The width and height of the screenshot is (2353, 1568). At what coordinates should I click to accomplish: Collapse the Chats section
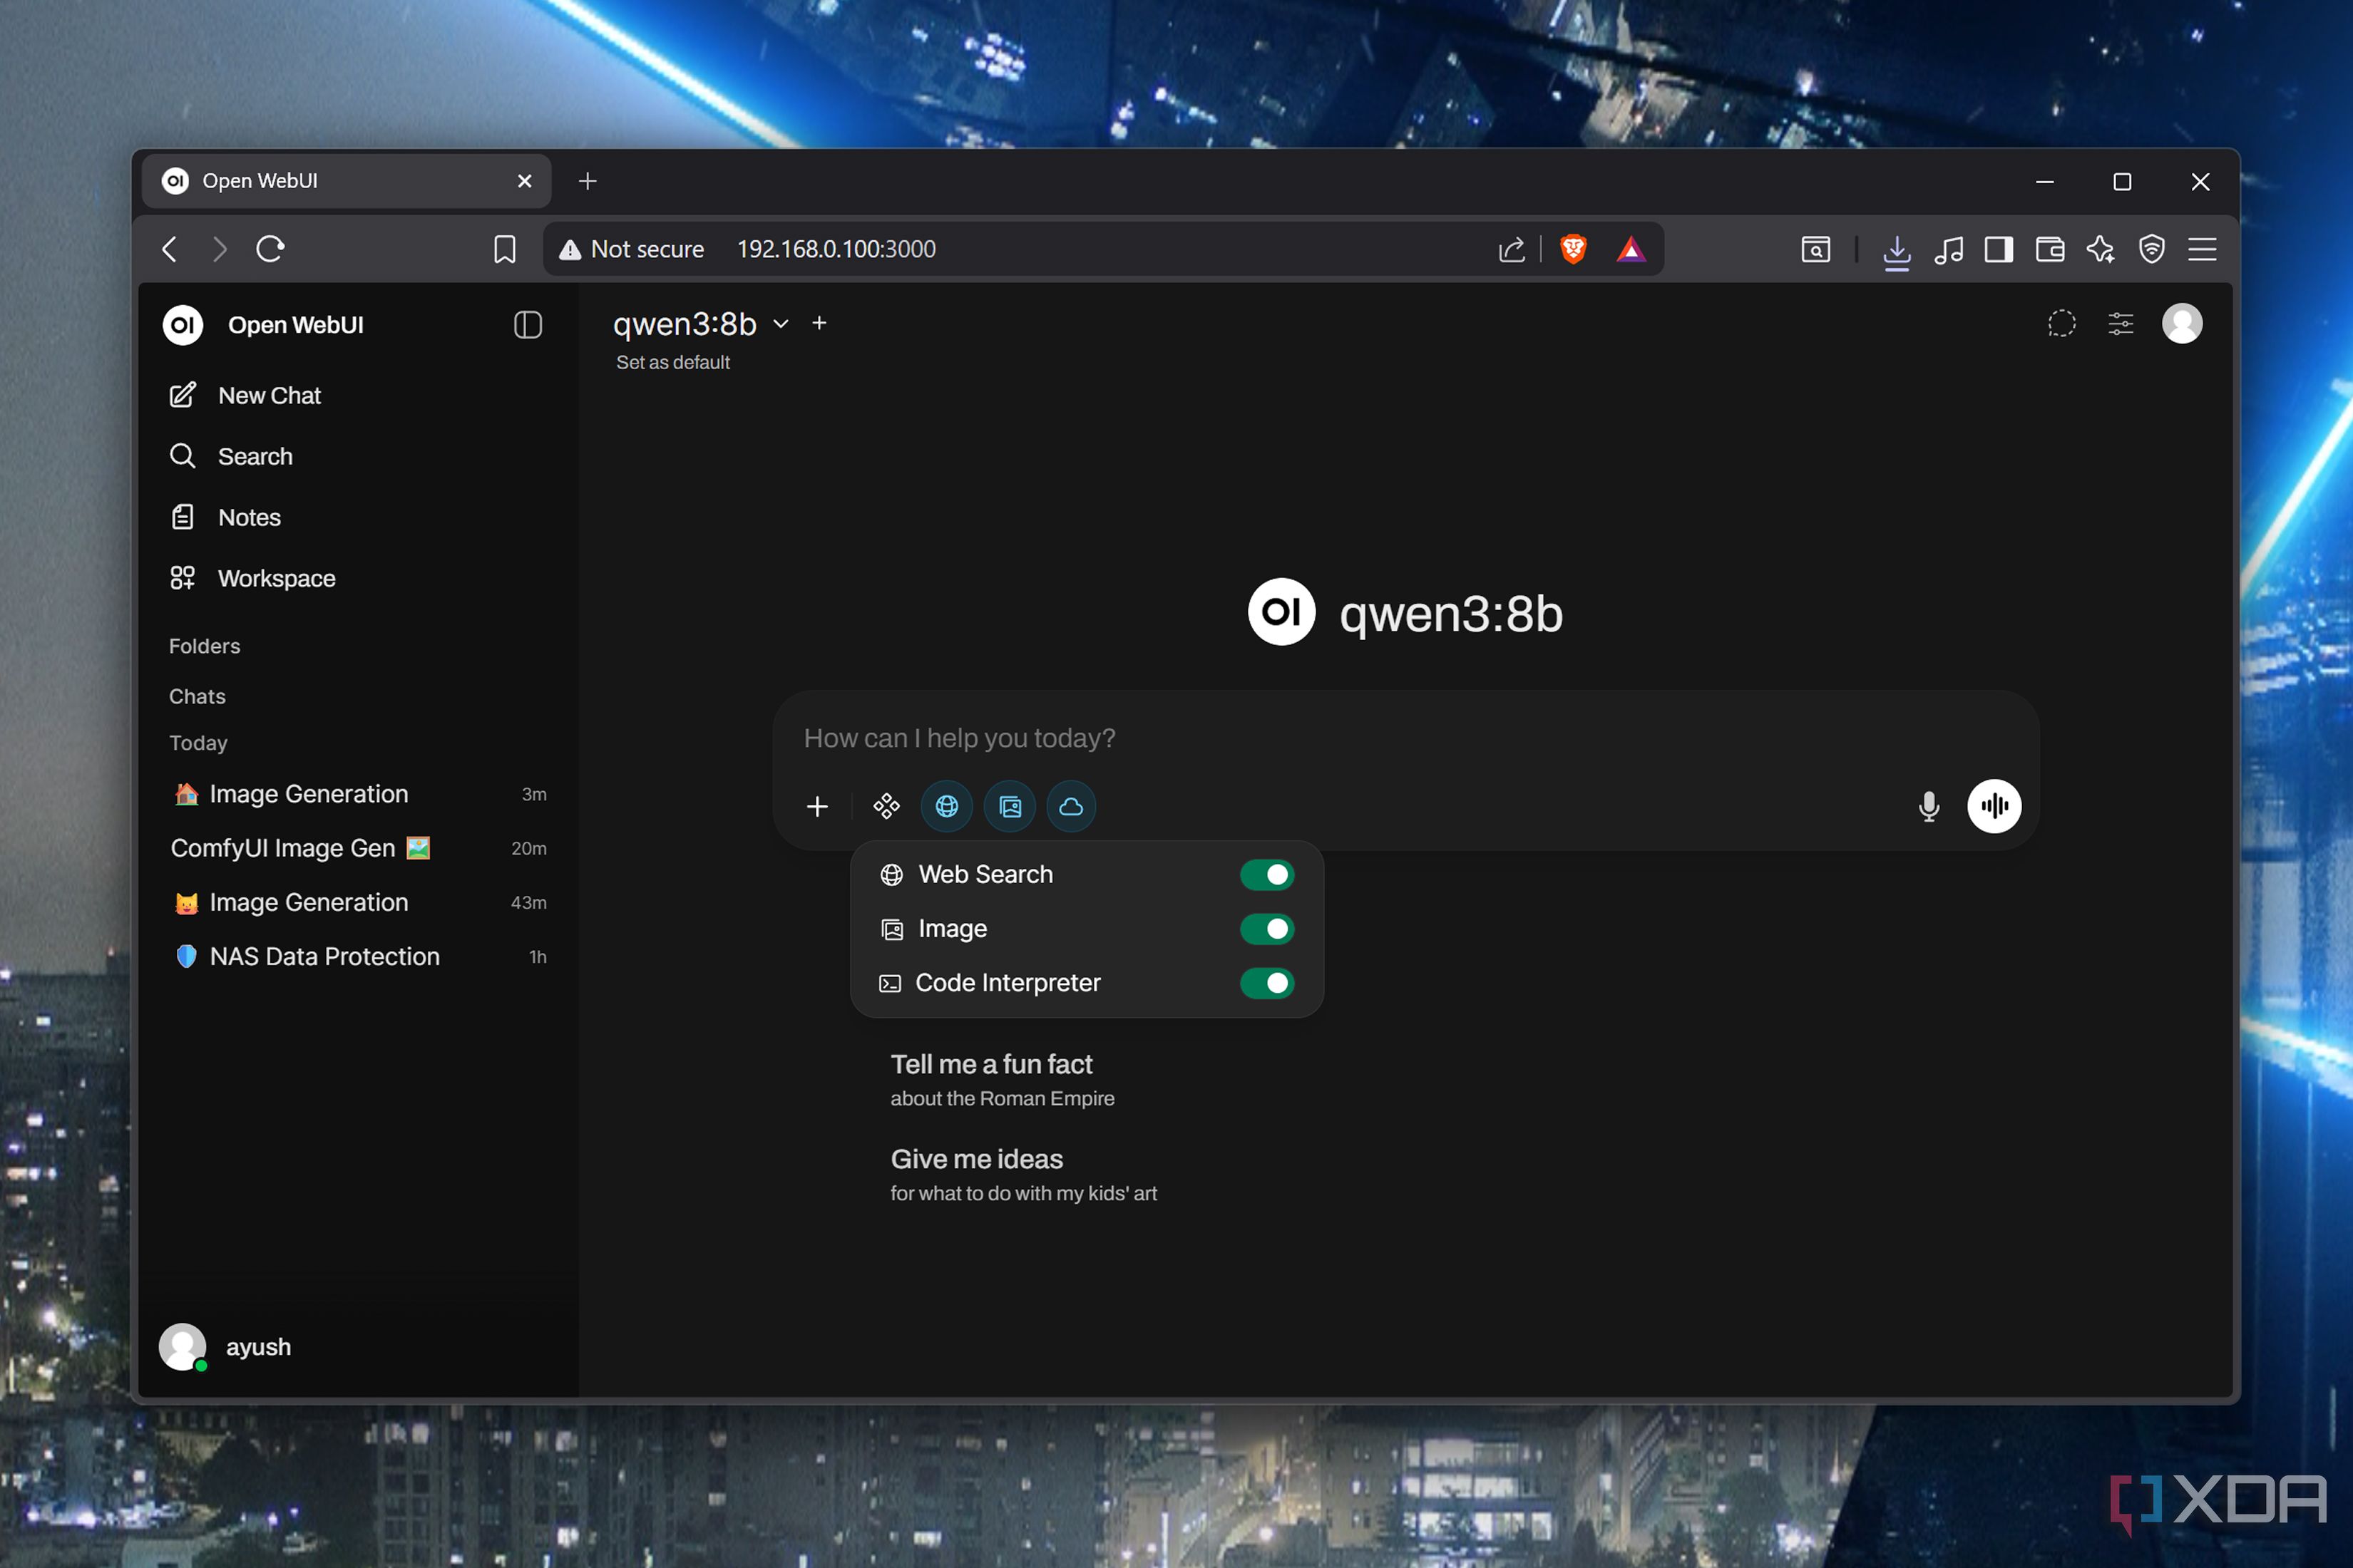(x=197, y=696)
